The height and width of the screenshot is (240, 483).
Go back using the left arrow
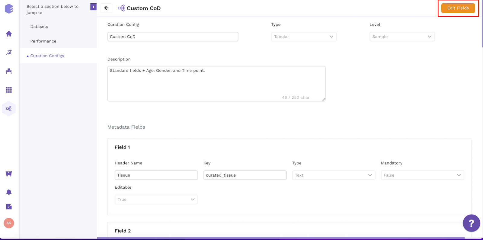point(106,8)
